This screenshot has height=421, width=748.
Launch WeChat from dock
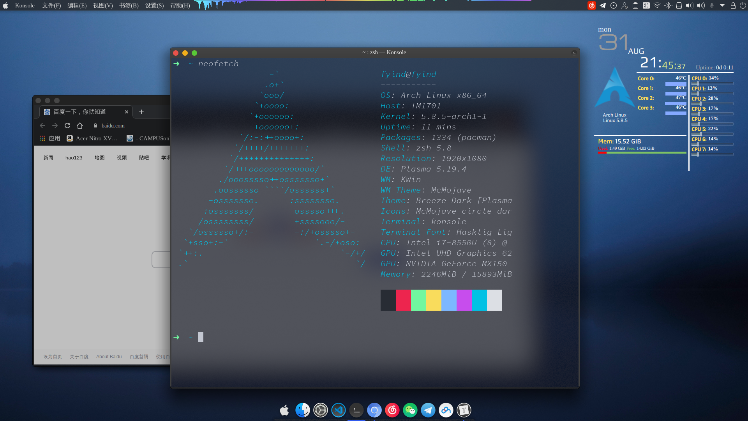(x=410, y=410)
